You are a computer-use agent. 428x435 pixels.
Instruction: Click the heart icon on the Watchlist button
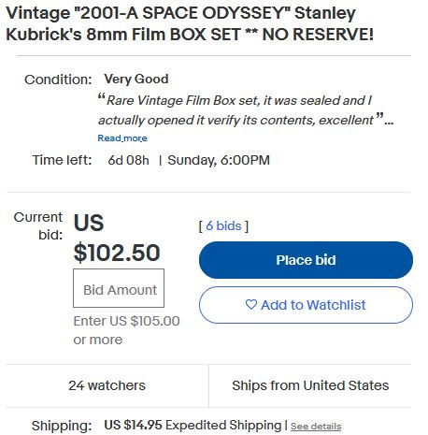point(251,304)
